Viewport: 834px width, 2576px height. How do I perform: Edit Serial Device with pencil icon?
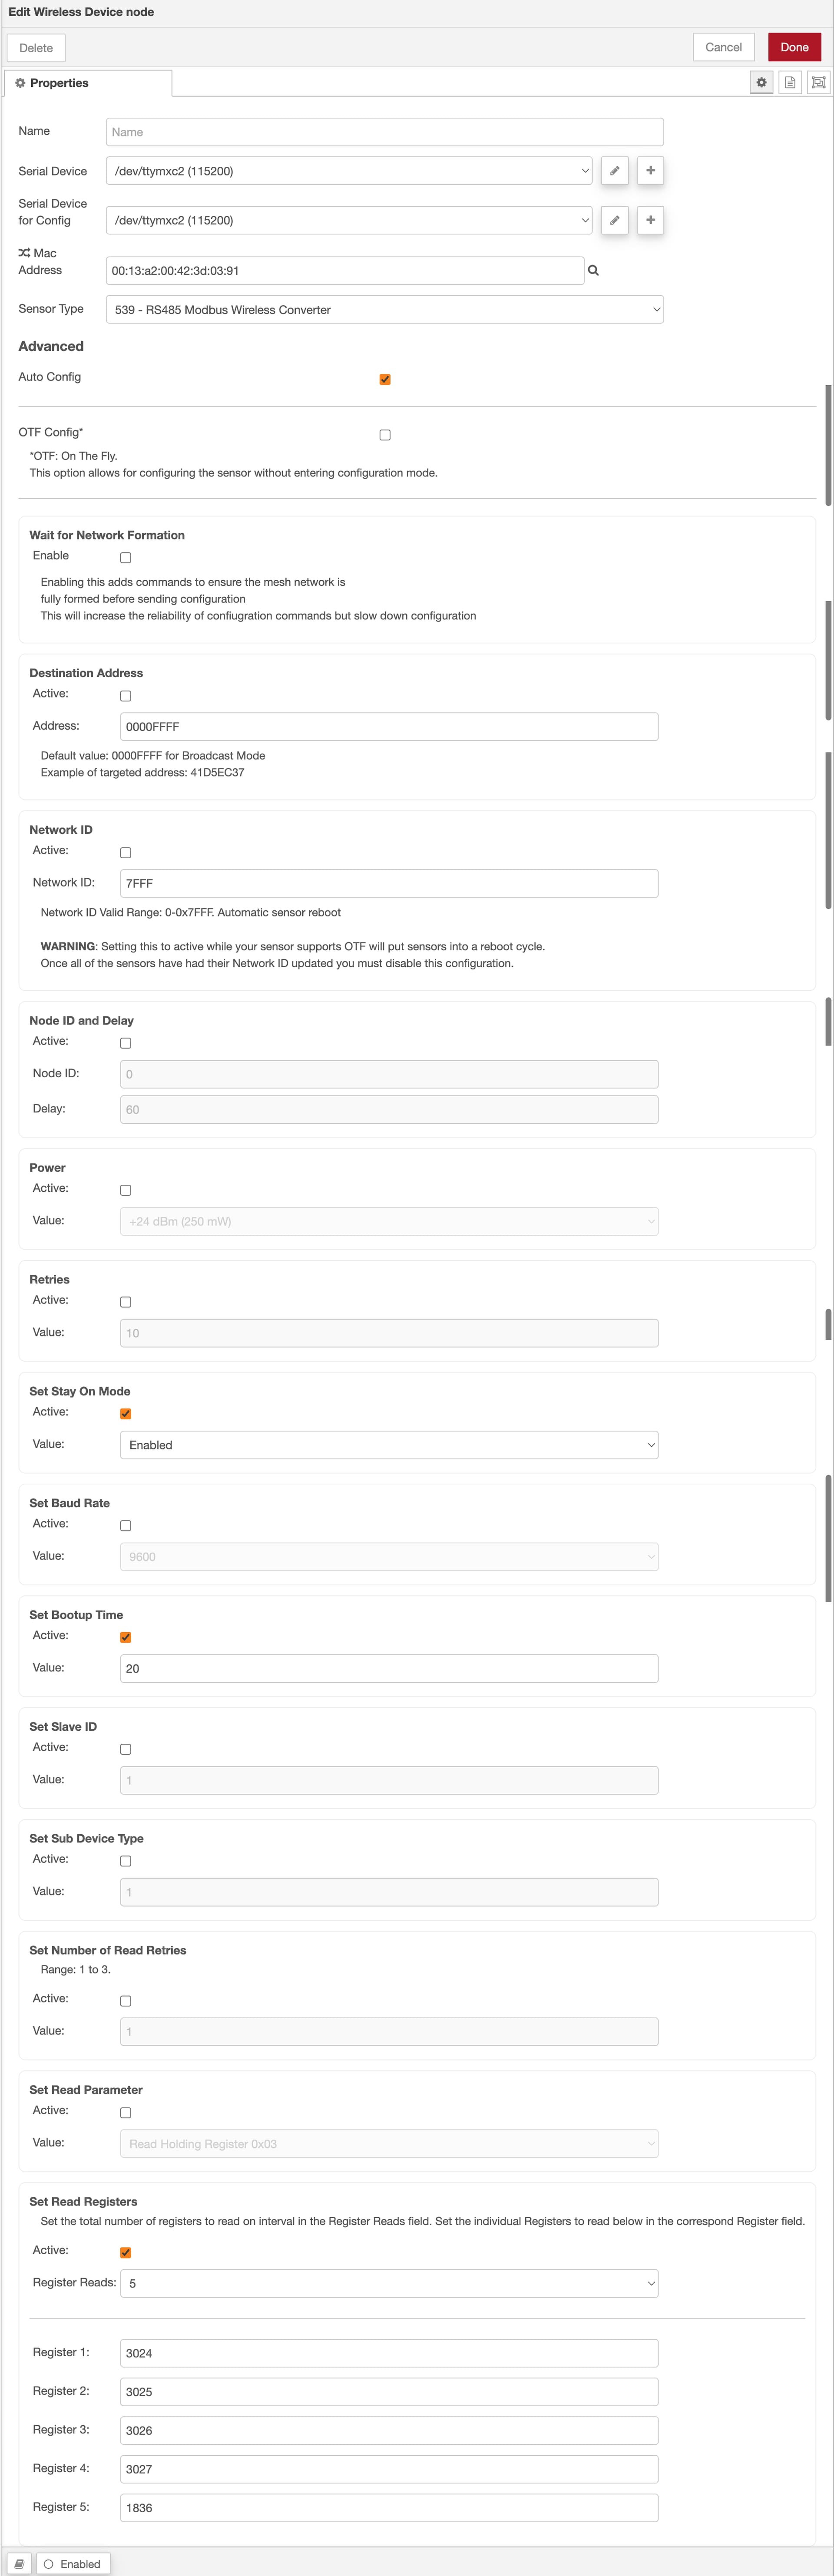click(x=615, y=171)
